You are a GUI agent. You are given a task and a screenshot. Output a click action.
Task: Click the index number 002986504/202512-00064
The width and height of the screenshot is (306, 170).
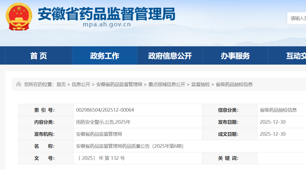pyautogui.click(x=105, y=110)
